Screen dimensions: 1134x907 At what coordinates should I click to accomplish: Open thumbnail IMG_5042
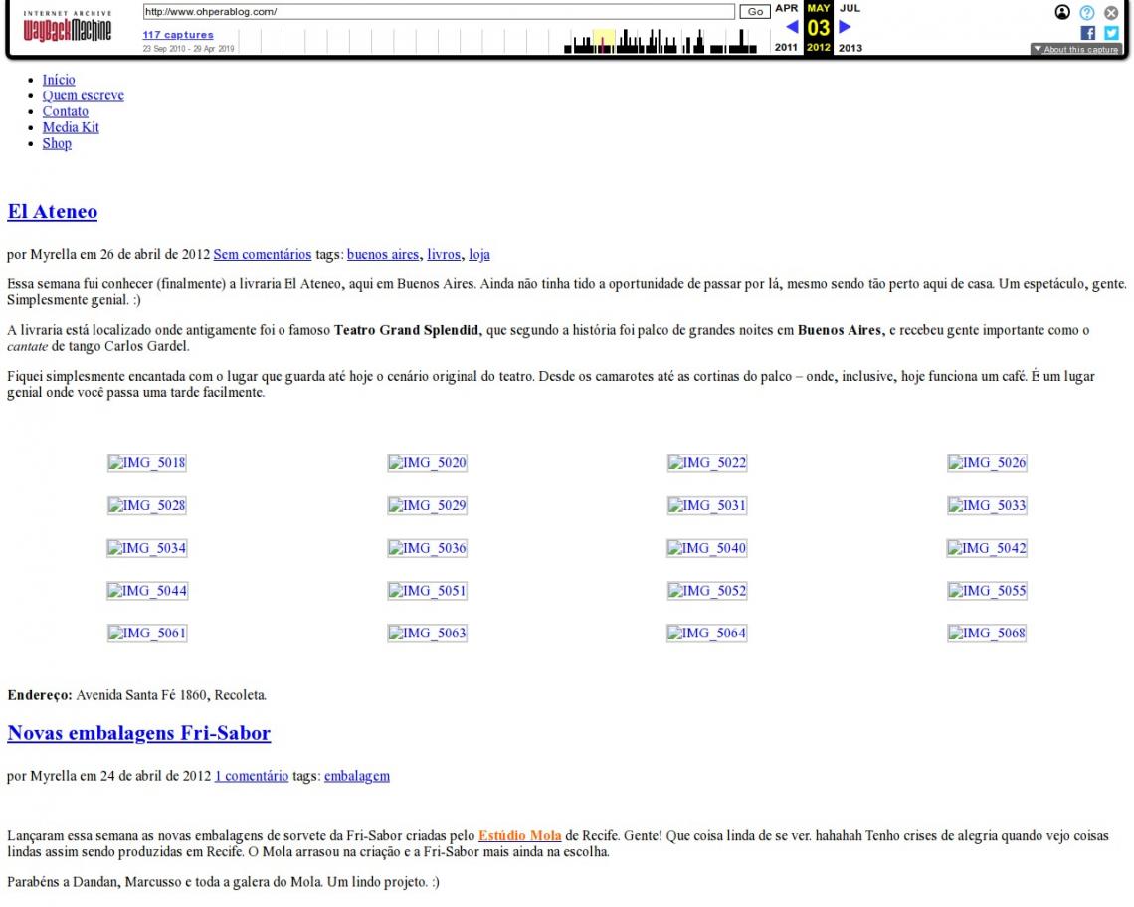(987, 548)
